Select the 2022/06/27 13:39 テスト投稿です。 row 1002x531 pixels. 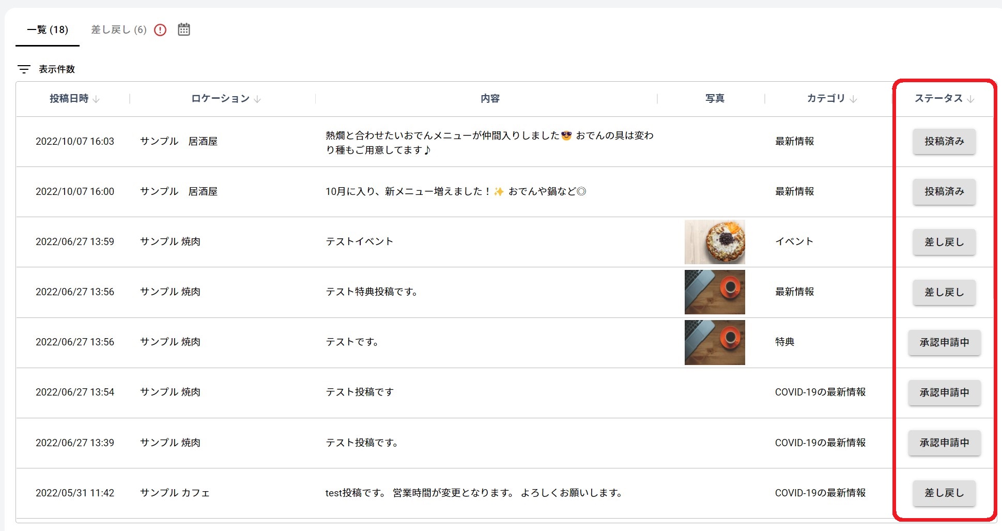pos(361,443)
